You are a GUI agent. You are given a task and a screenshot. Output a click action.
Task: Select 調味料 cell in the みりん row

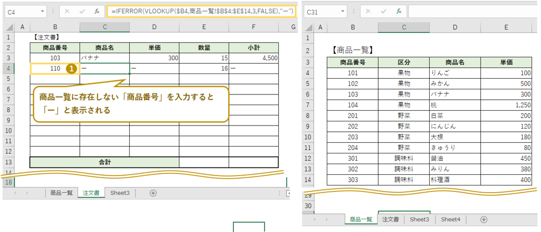pyautogui.click(x=403, y=169)
